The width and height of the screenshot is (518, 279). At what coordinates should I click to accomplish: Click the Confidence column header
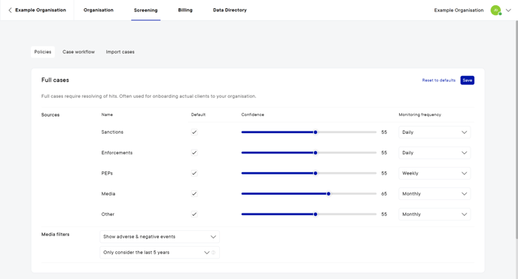pos(253,115)
